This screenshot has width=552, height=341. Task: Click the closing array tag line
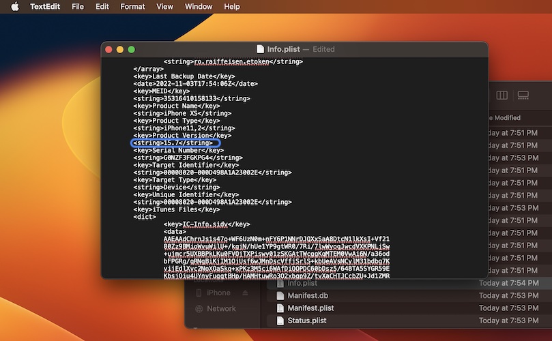pos(148,69)
